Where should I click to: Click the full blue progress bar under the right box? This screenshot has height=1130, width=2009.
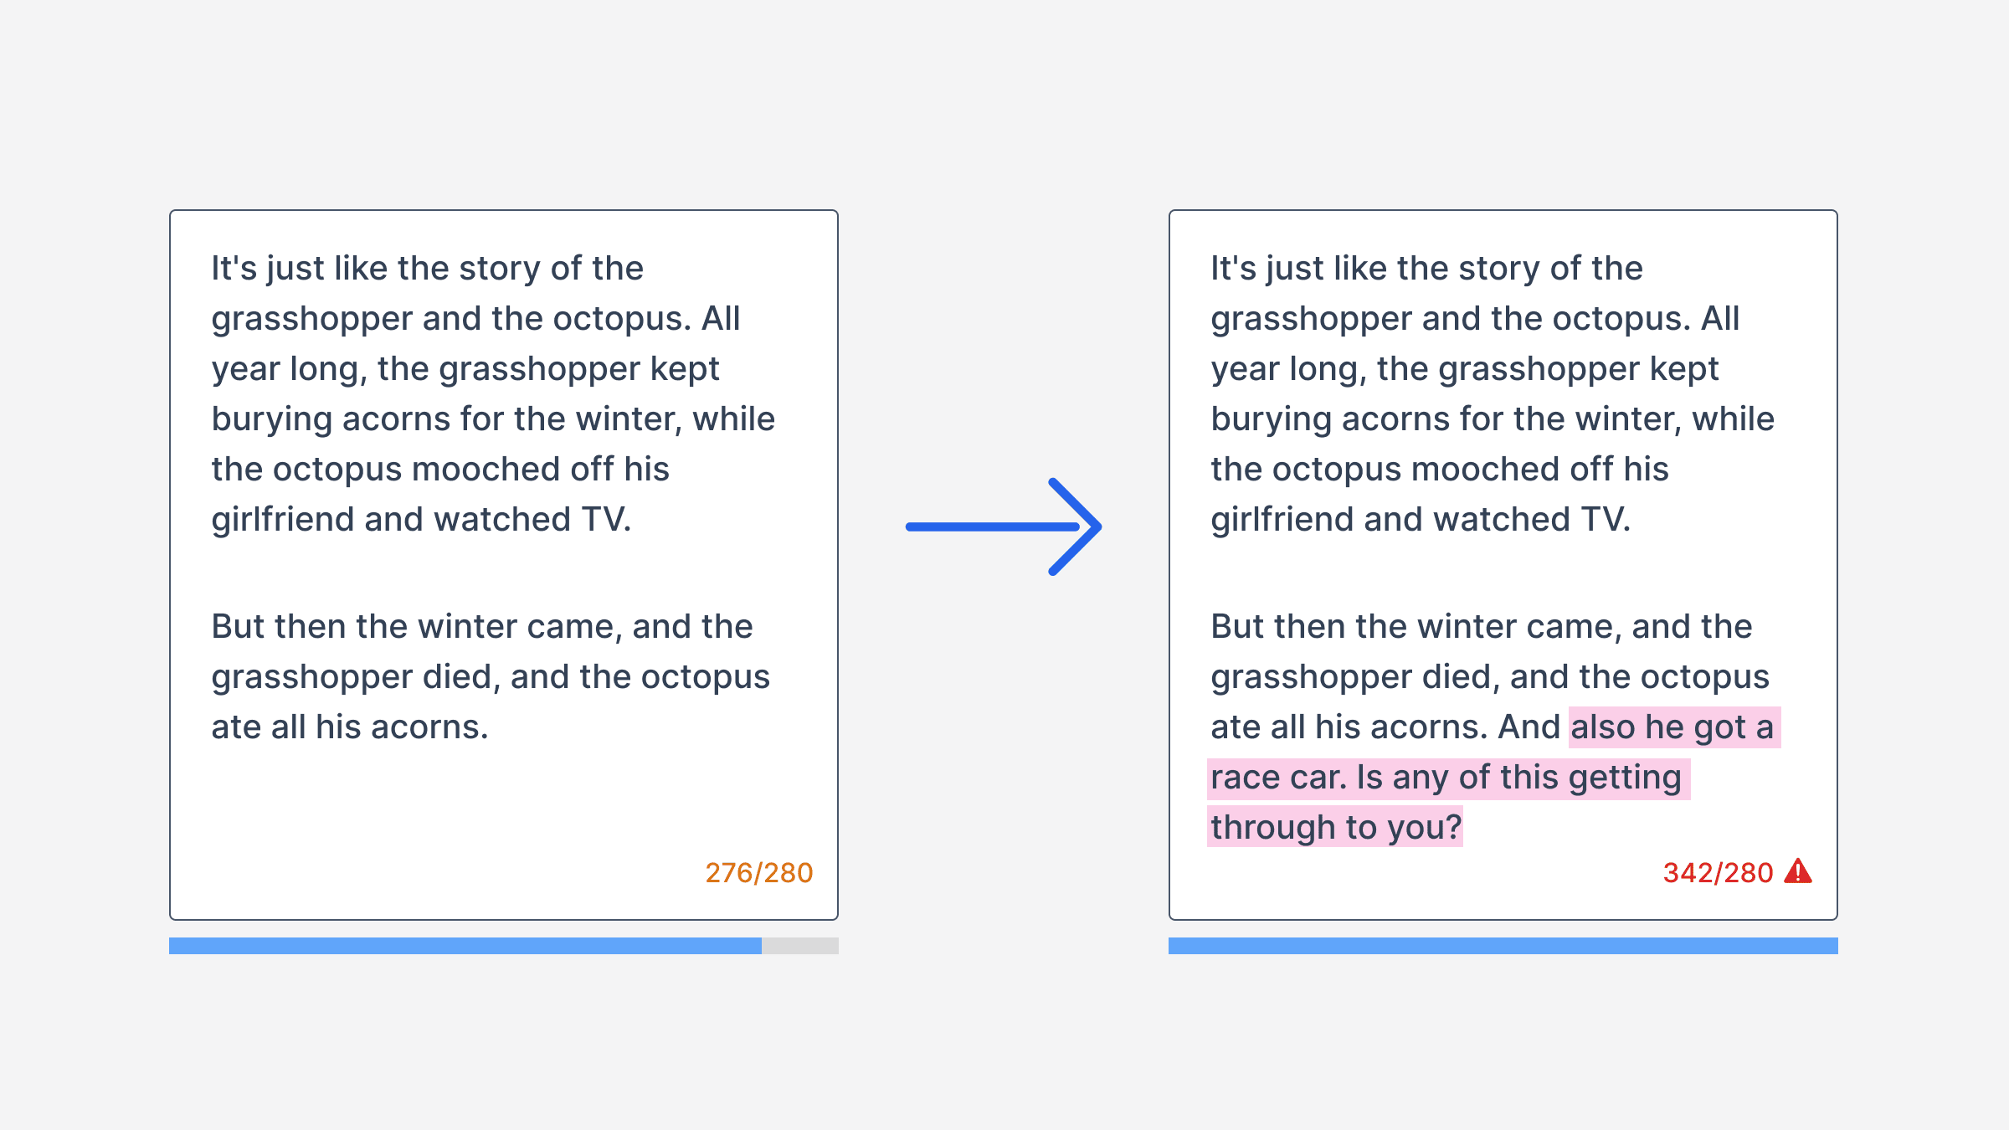(x=1503, y=946)
